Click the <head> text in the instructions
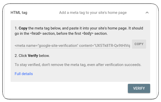 [x=36, y=33]
